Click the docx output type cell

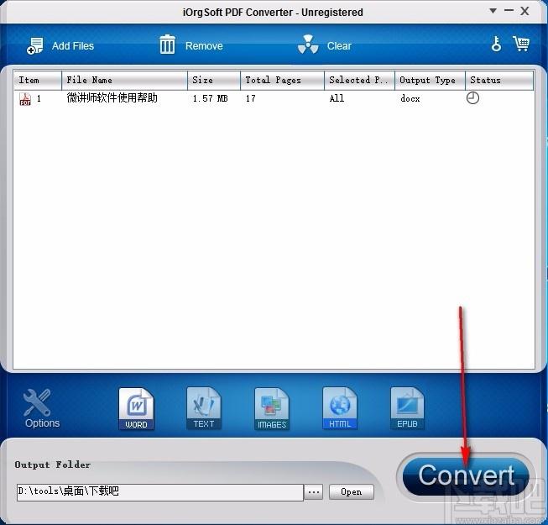click(410, 98)
